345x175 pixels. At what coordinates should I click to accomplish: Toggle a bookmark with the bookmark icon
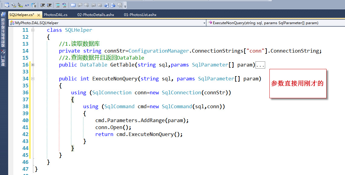(73, 5)
